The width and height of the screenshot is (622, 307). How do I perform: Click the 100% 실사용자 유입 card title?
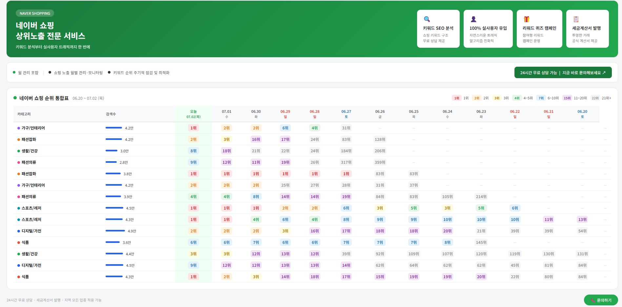[488, 28]
